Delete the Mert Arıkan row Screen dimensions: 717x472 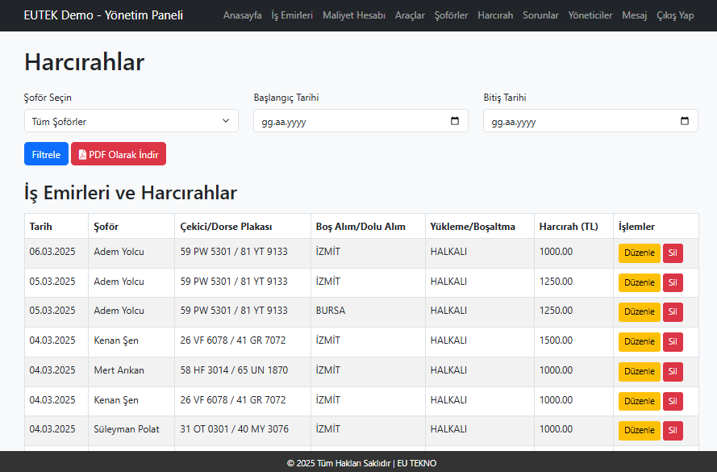pos(673,371)
